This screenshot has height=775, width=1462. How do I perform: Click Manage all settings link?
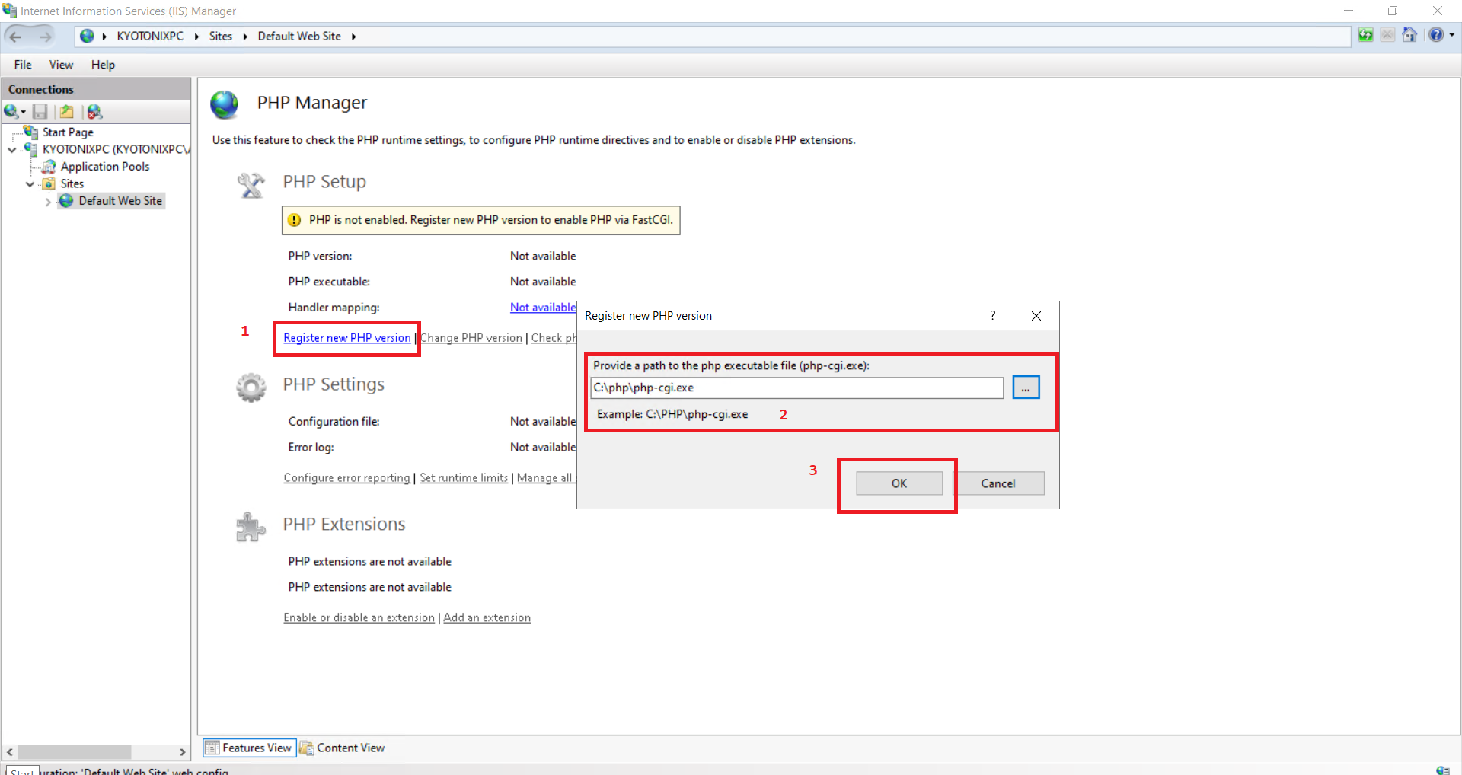pos(546,478)
